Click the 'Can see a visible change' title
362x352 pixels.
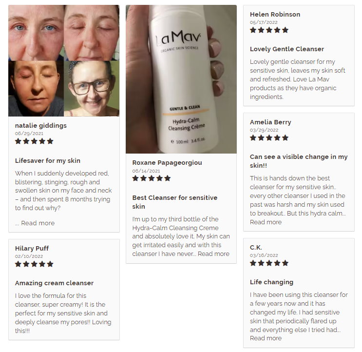(x=299, y=161)
